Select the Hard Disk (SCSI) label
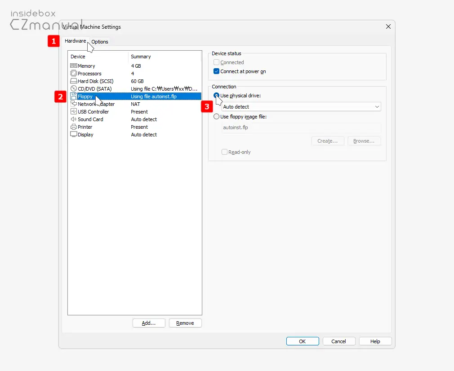Screen dimensions: 454x371 96,81
